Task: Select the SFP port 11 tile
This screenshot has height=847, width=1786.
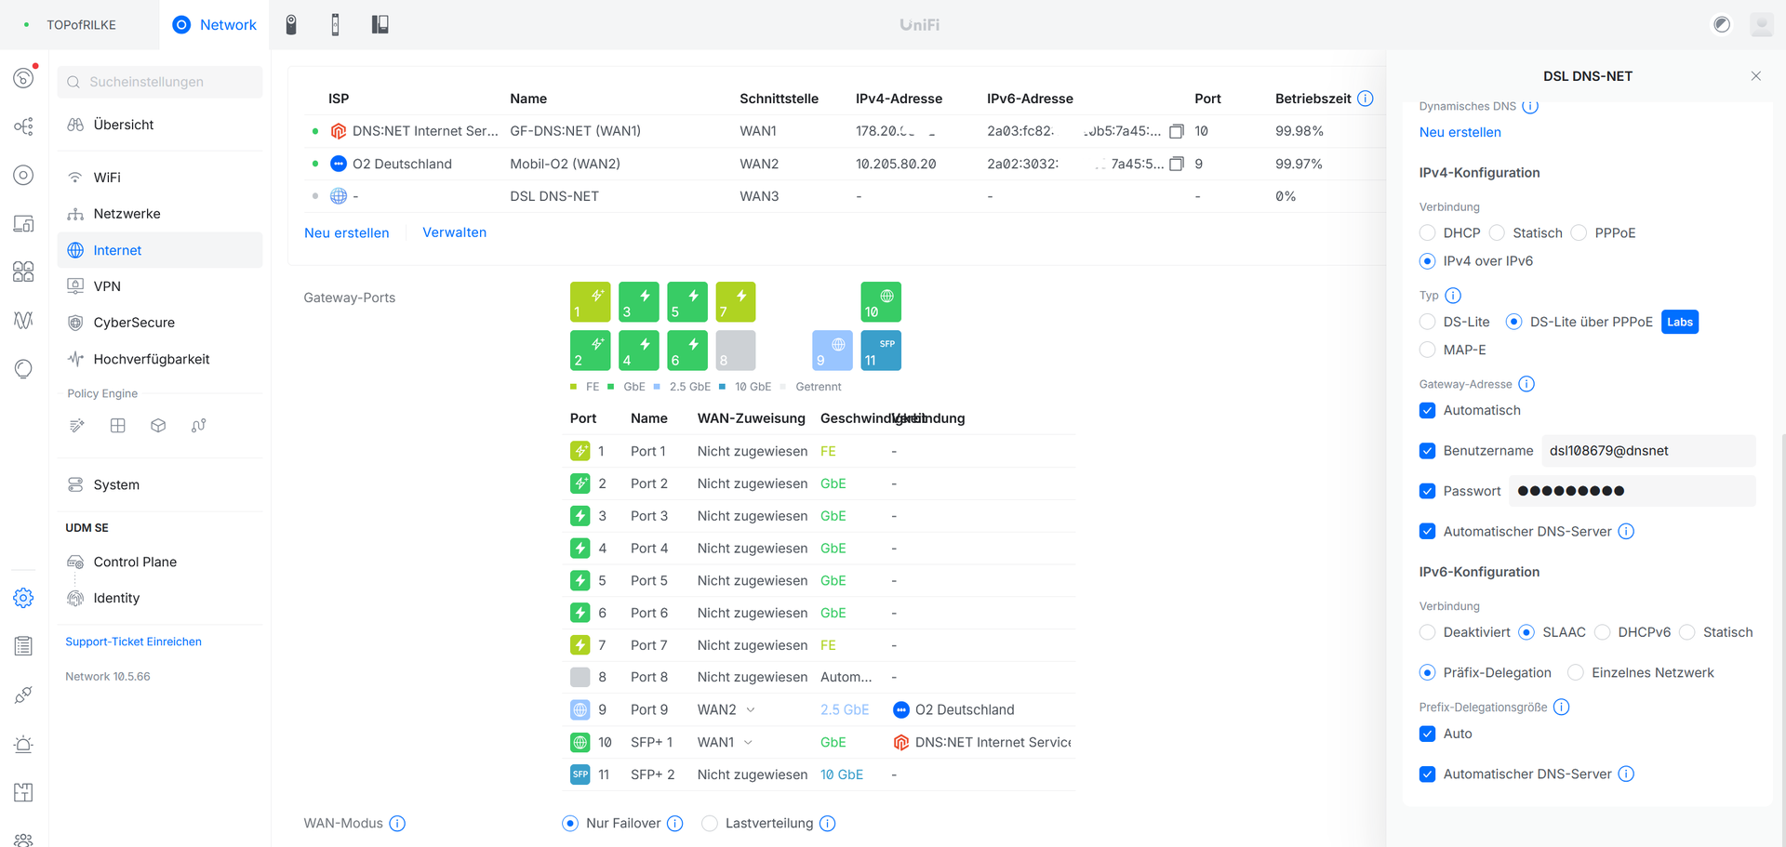Action: click(881, 351)
